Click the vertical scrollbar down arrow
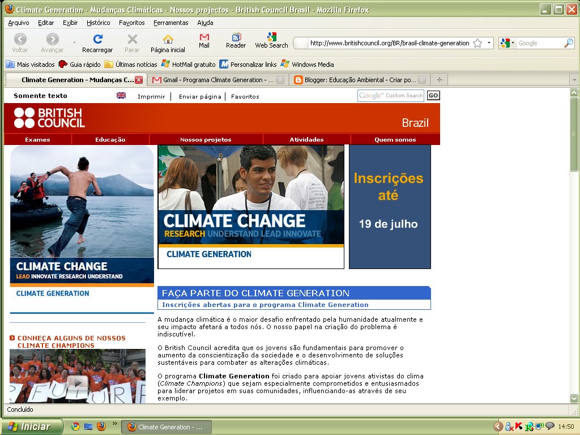This screenshot has height=435, width=580. click(574, 398)
